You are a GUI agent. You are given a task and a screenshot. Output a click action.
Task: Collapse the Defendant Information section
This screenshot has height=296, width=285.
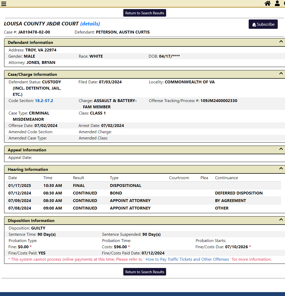(x=281, y=42)
